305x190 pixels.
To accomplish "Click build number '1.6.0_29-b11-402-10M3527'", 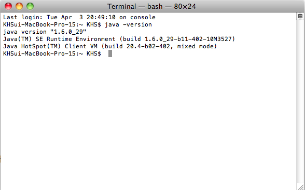I will (188, 39).
